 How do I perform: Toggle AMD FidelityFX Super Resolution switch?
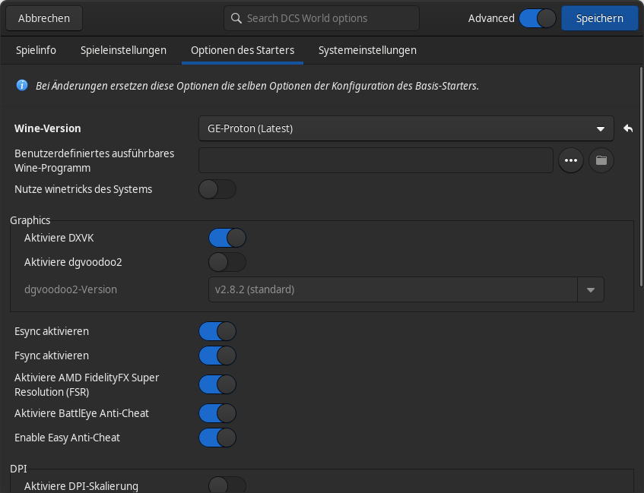[217, 384]
